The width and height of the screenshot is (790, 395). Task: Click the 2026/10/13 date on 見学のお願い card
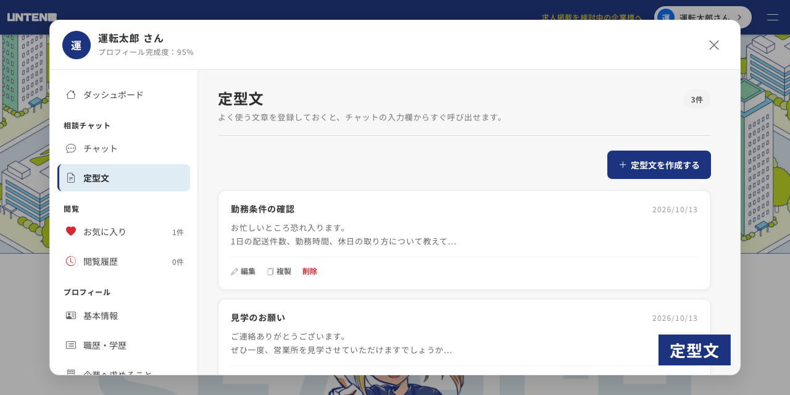pyautogui.click(x=675, y=318)
